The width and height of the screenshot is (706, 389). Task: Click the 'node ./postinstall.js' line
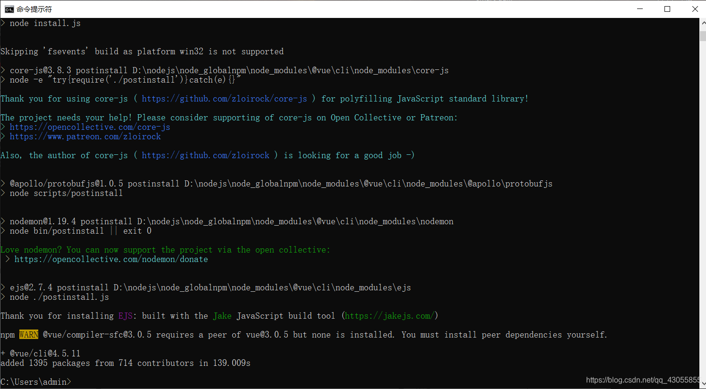55,297
